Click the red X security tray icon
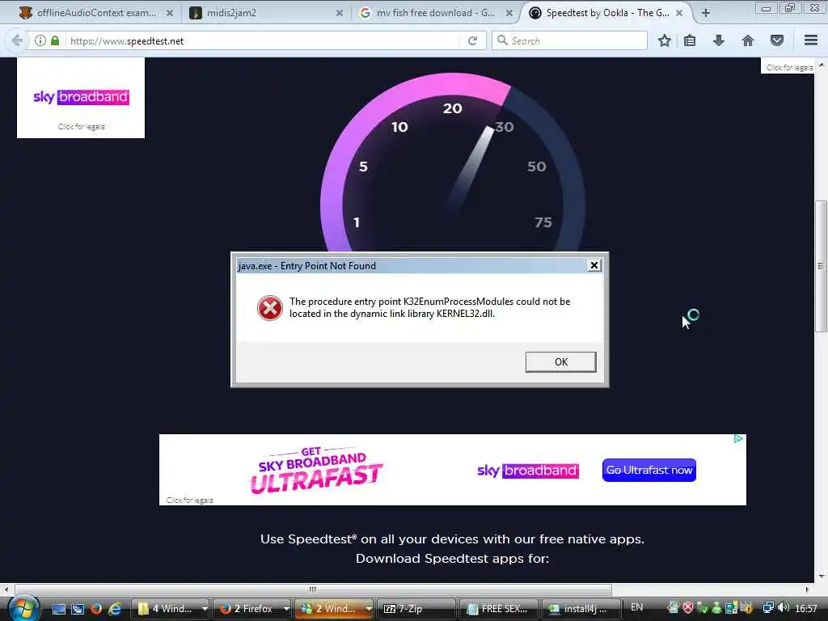 687,608
